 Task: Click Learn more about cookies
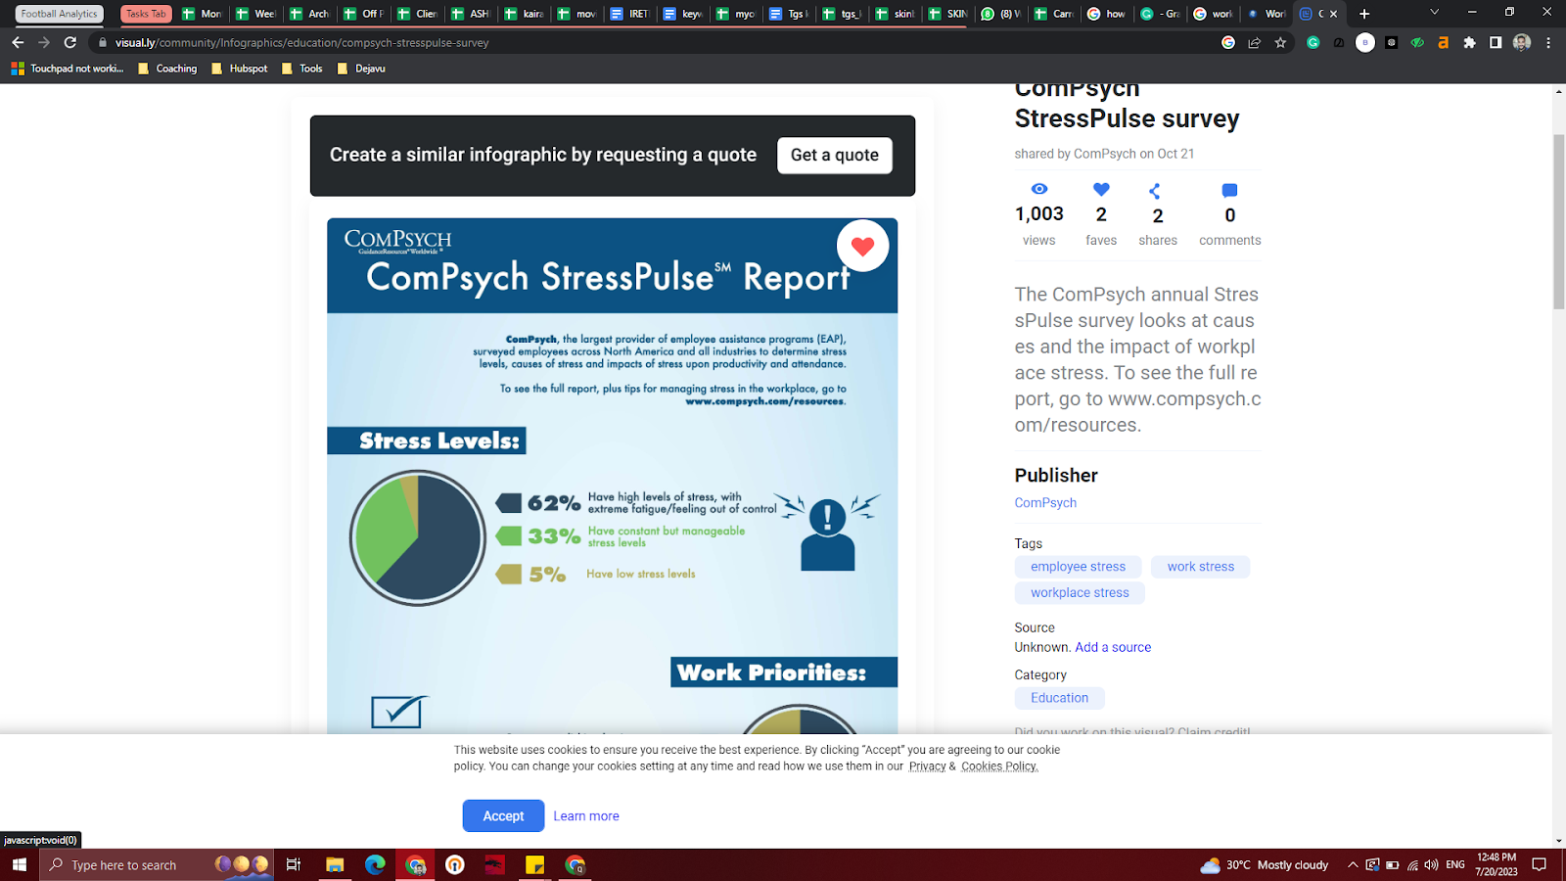click(x=586, y=816)
